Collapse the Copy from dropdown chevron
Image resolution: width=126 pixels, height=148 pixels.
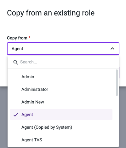[x=112, y=49]
